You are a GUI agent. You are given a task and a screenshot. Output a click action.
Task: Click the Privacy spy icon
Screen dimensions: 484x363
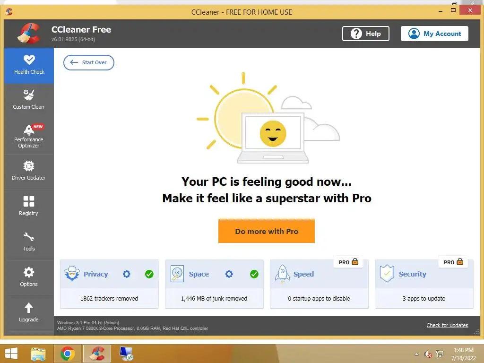(72, 273)
